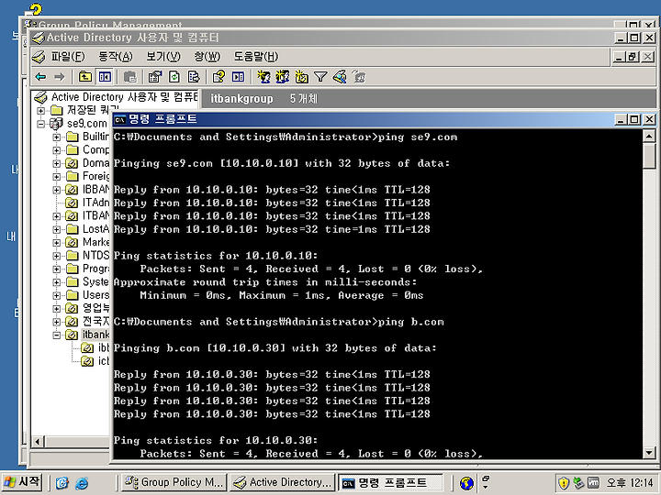
Task: Expand the ForeignSecurityPrincipals node
Action: tap(57, 177)
